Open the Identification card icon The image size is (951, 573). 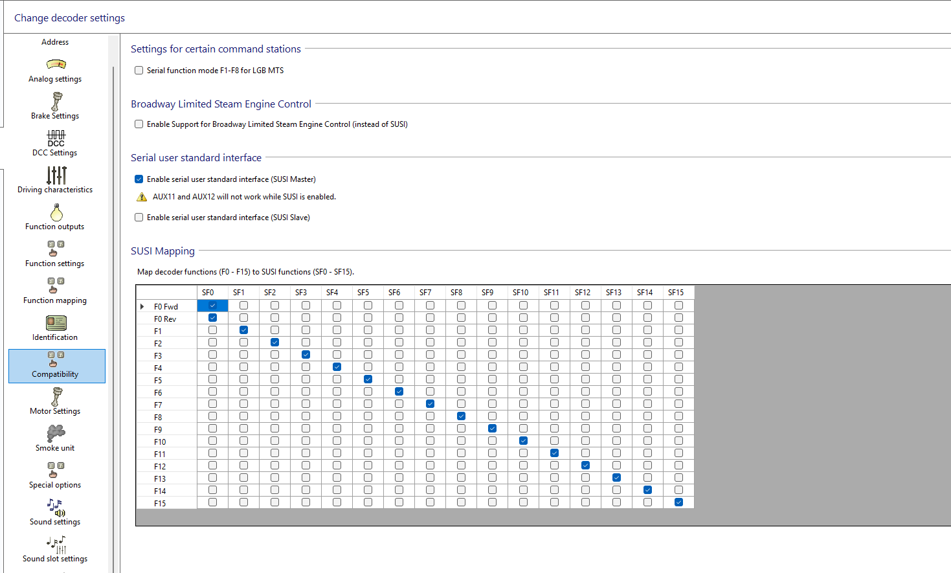click(x=56, y=322)
